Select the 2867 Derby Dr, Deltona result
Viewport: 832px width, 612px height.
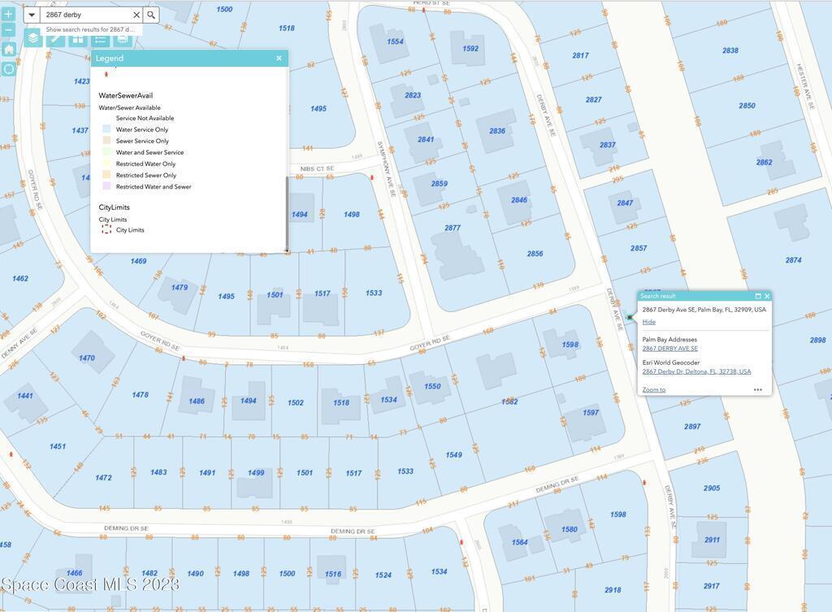point(696,371)
